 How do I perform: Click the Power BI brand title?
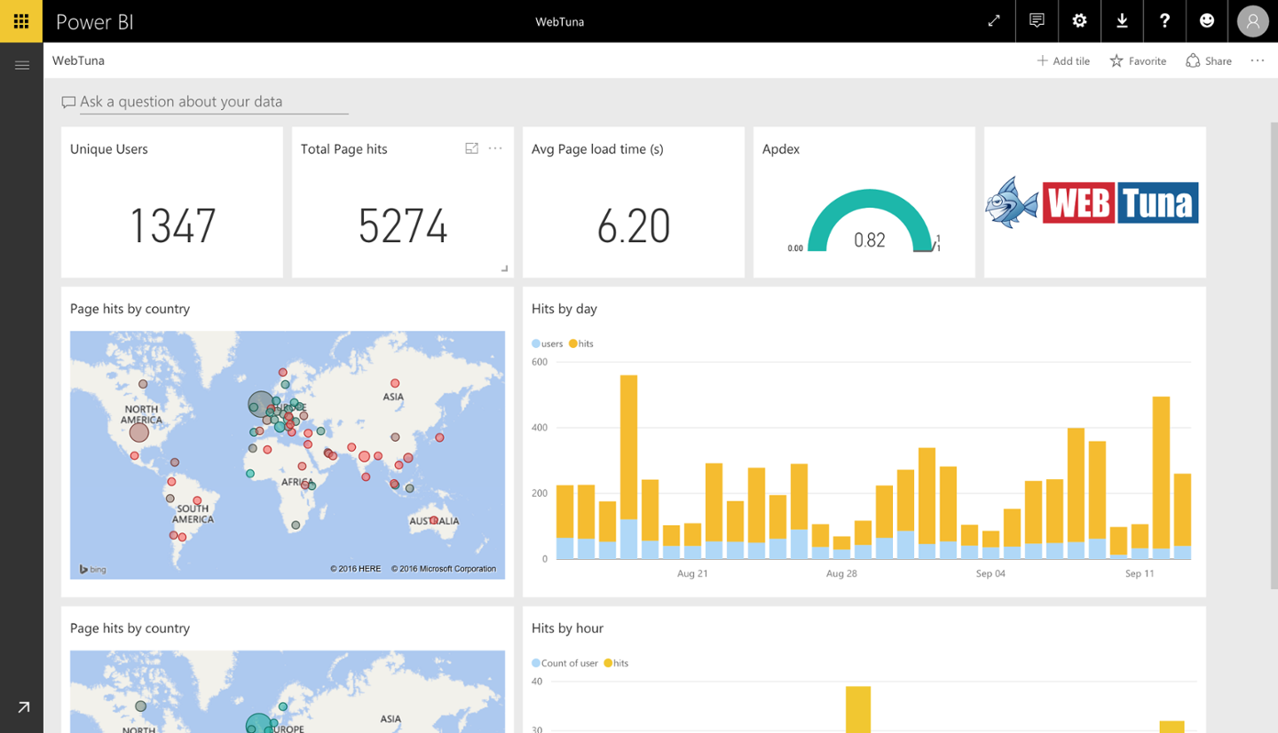[95, 22]
